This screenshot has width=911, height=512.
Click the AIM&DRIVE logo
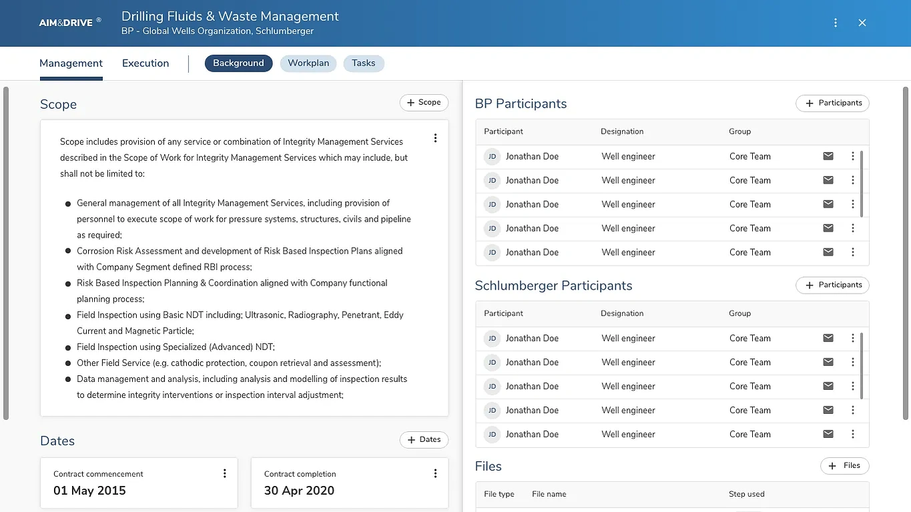(x=70, y=22)
